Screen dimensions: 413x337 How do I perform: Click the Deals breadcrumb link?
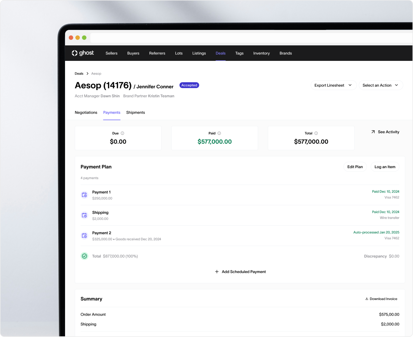tap(79, 74)
